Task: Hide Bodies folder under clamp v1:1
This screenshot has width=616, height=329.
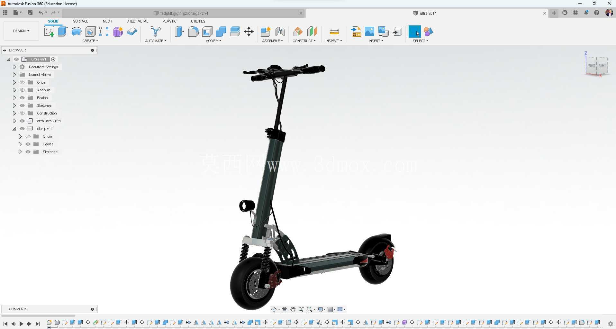Action: pyautogui.click(x=28, y=144)
